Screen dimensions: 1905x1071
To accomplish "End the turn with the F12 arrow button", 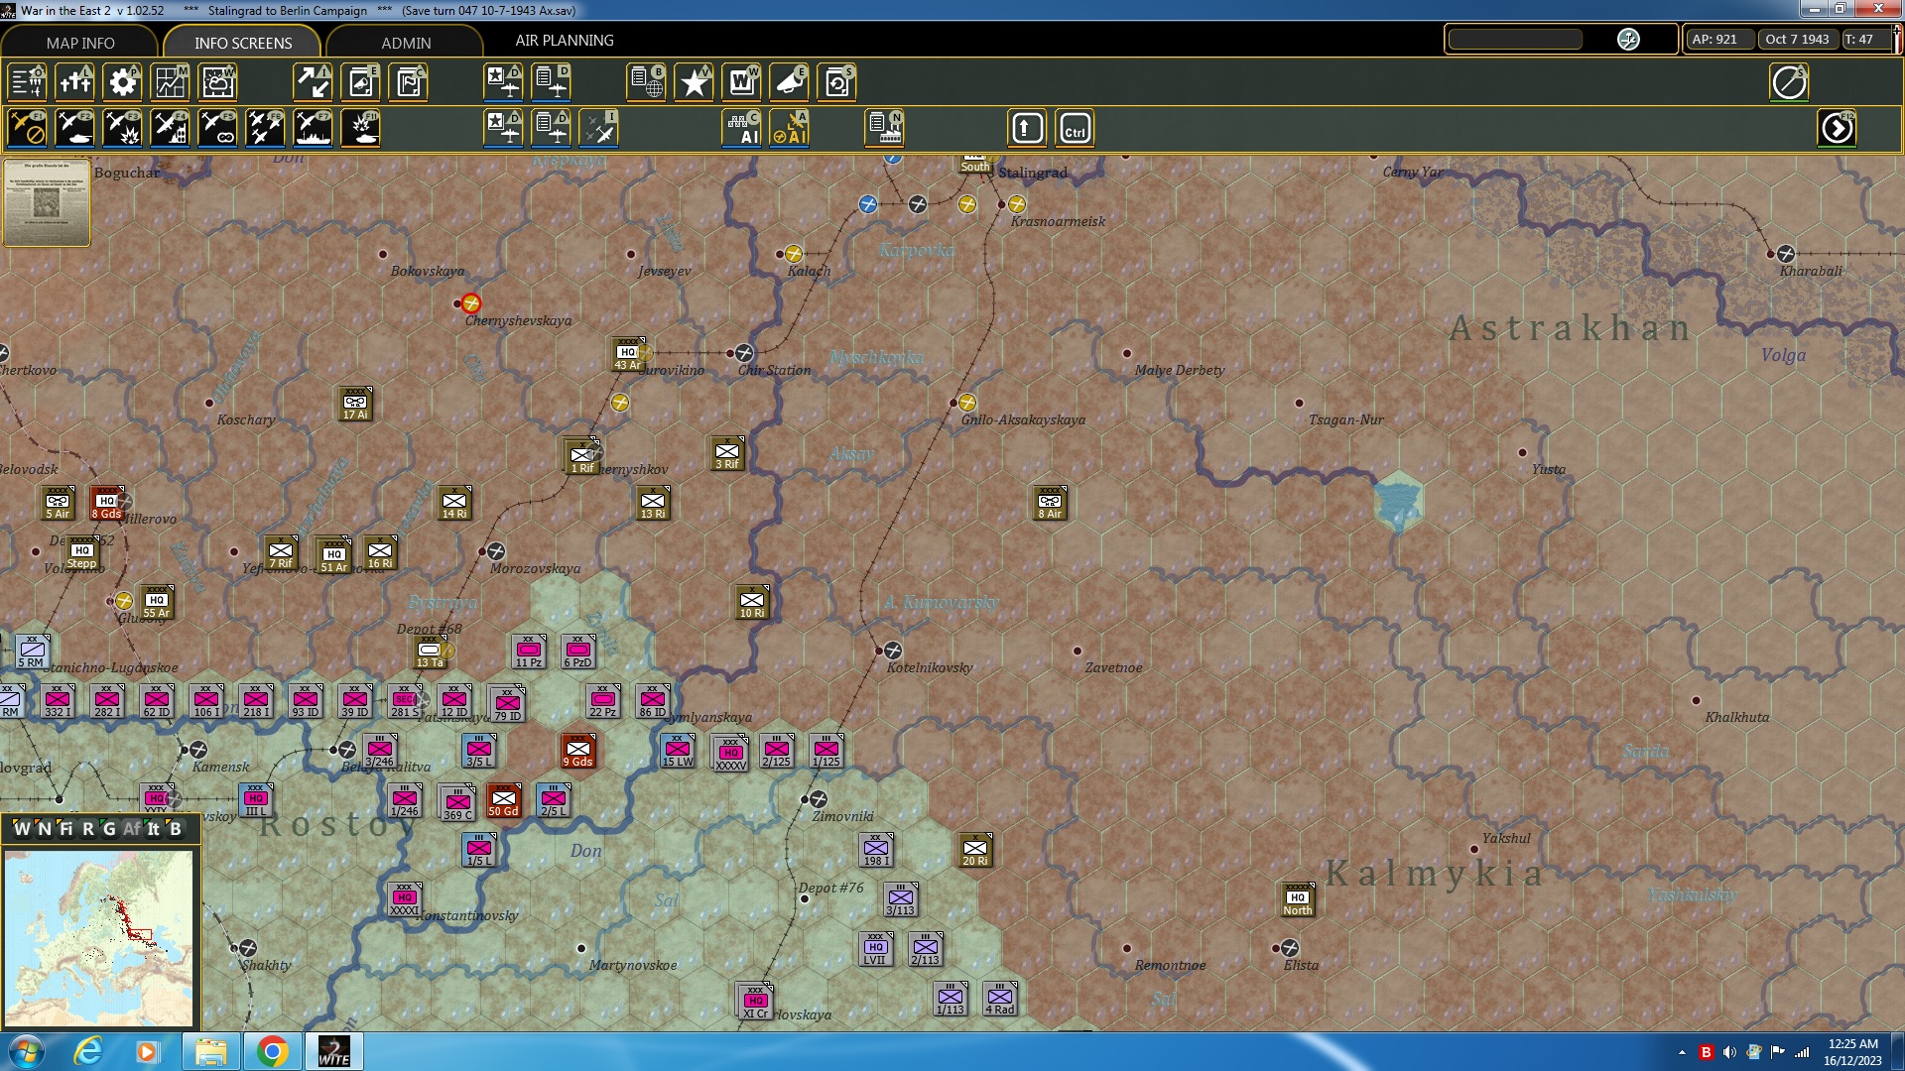I will 1839,128.
